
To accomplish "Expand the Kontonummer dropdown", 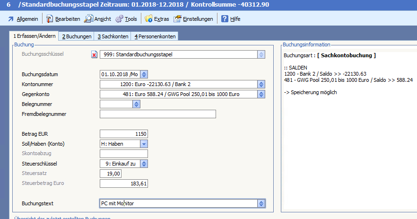I will [x=261, y=84].
